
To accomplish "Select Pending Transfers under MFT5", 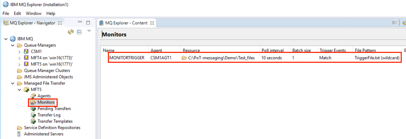I will click(54, 109).
